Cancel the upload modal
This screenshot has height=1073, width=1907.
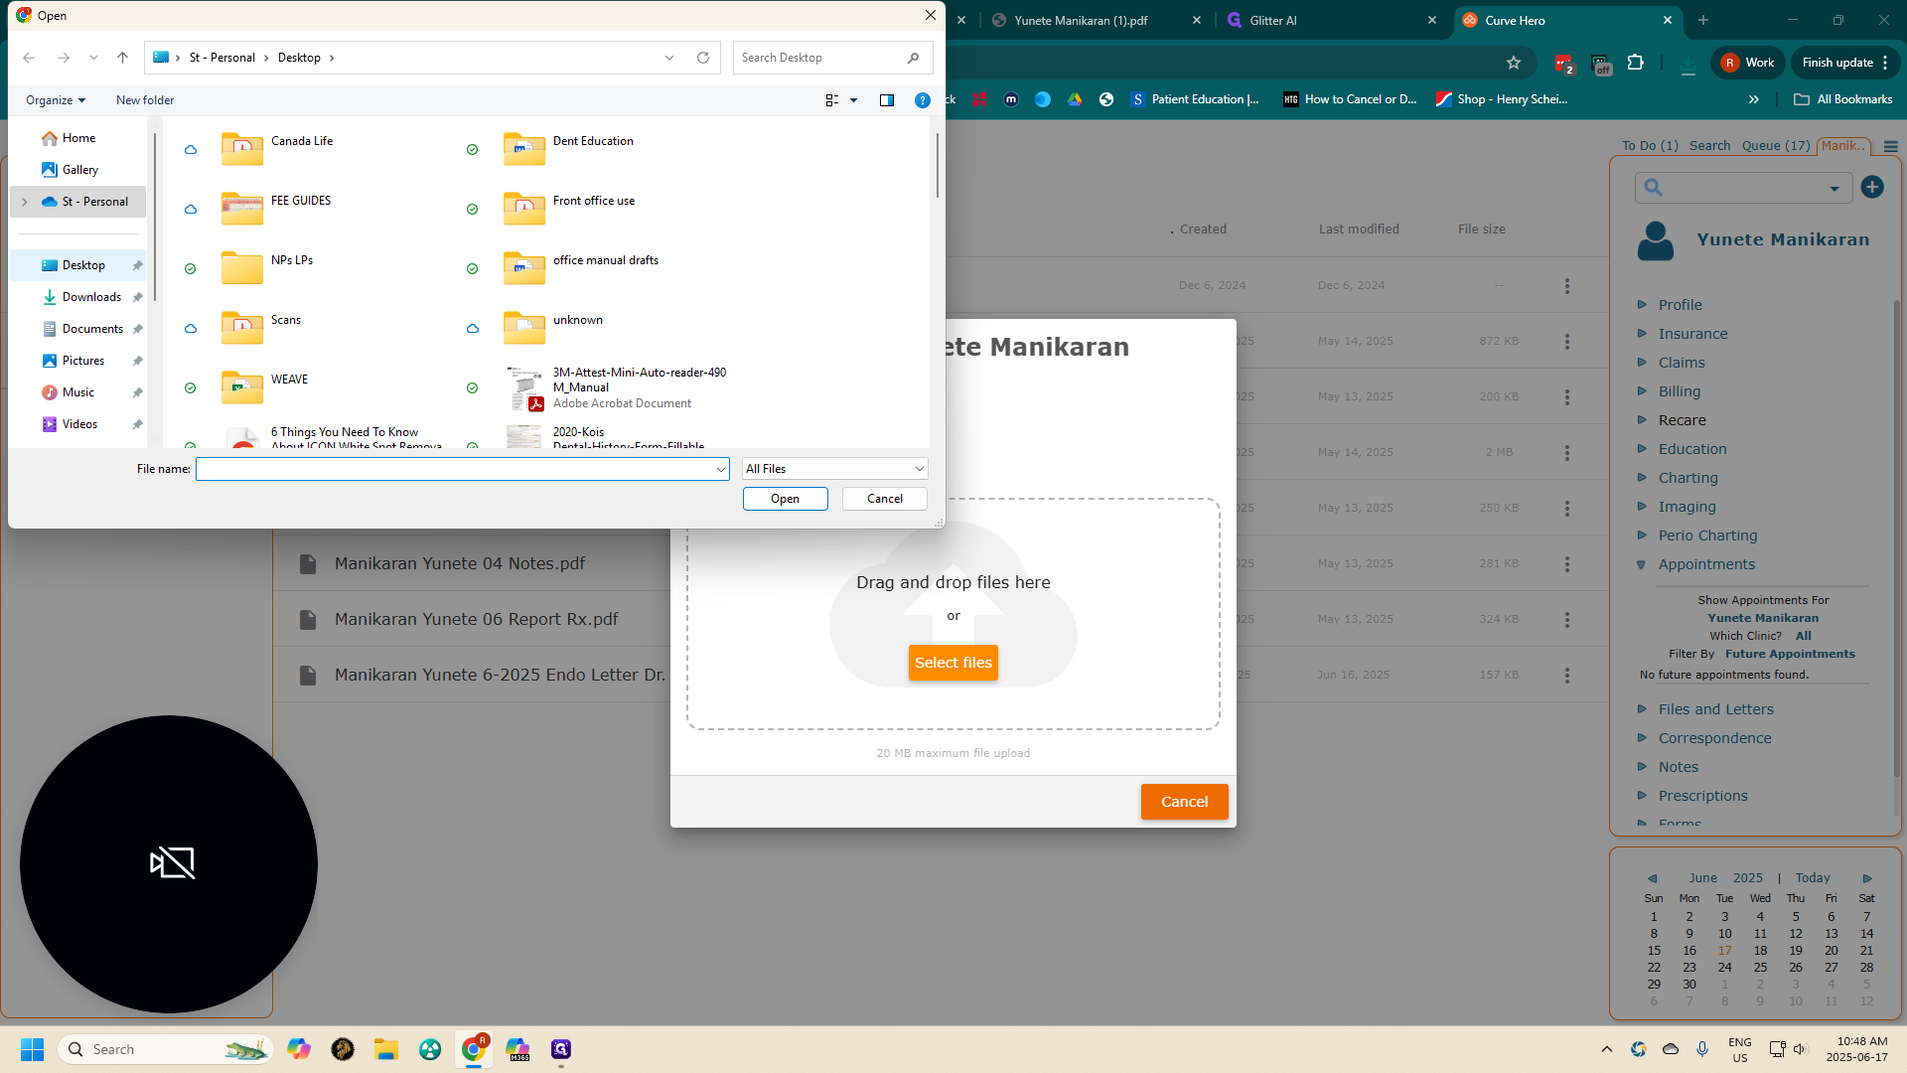[x=1184, y=802]
